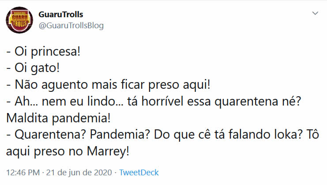Open the GuaruTrolls profile avatar
The image size is (327, 185).
tap(19, 20)
